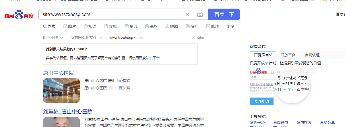Switch to 图片 tab
Viewport: 345px width, 127px height.
click(70, 26)
